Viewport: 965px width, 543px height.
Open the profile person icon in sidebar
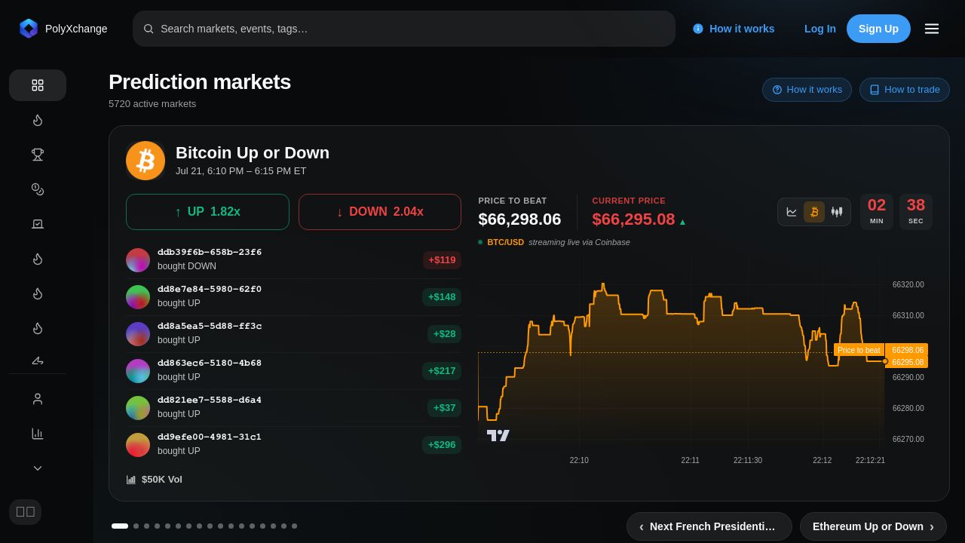[x=38, y=399]
